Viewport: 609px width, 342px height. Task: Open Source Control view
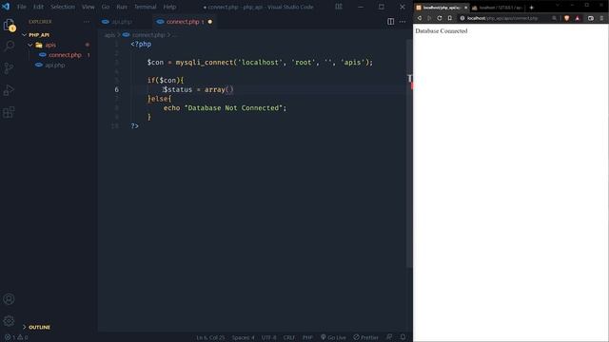point(9,68)
